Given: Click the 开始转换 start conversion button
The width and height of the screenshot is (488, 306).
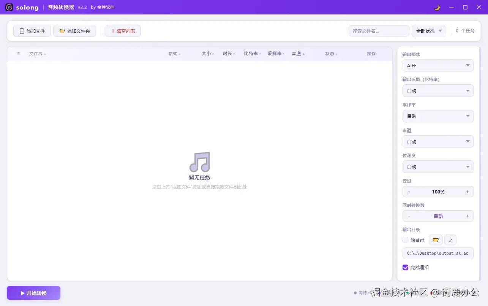Looking at the screenshot, I should 33,293.
